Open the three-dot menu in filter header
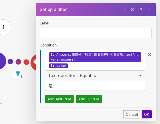Image resolution: width=160 pixels, height=124 pixels. (125, 10)
